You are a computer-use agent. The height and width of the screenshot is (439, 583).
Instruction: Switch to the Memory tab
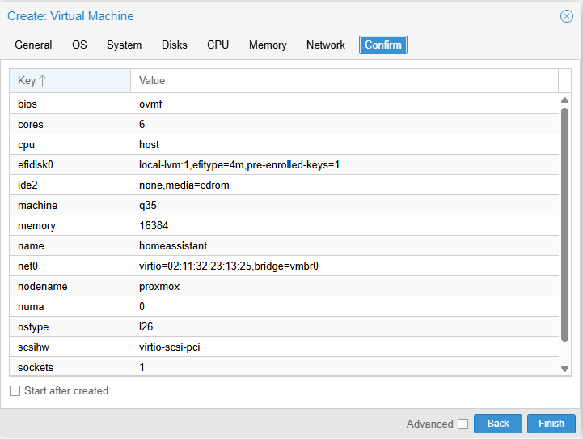[x=268, y=45]
